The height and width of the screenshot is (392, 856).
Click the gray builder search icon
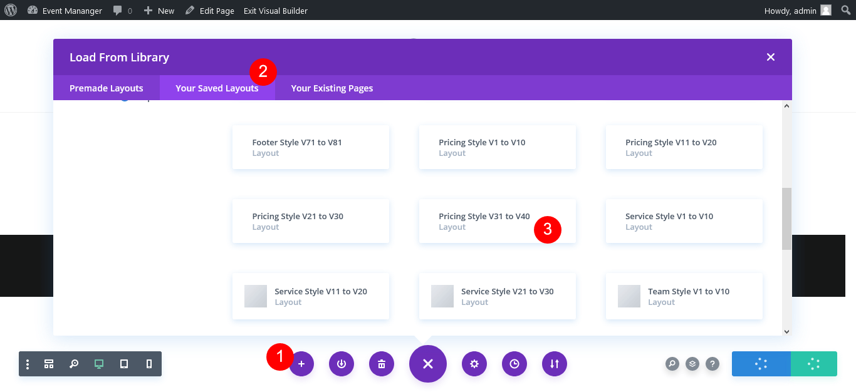pos(672,364)
